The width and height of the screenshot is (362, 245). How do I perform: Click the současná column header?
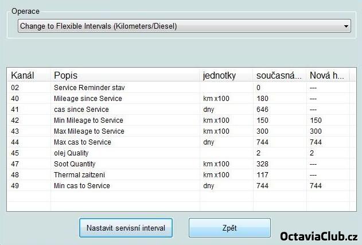pyautogui.click(x=277, y=76)
